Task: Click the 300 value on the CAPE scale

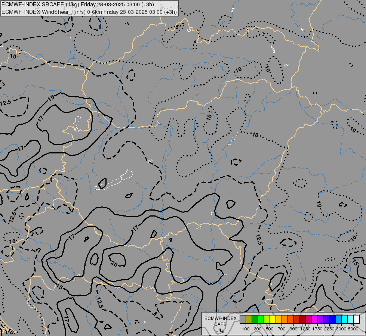Action: coord(258,329)
